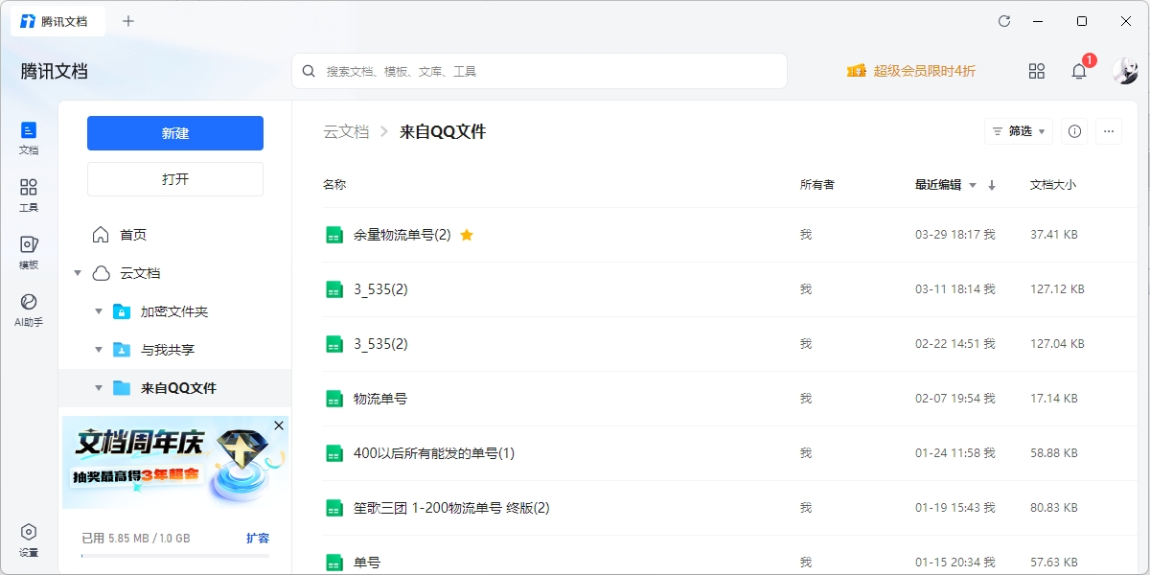Image resolution: width=1150 pixels, height=575 pixels.
Task: Click the blue 新建 button
Action: (175, 133)
